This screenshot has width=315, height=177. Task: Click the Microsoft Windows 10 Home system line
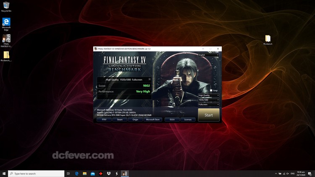pyautogui.click(x=115, y=110)
